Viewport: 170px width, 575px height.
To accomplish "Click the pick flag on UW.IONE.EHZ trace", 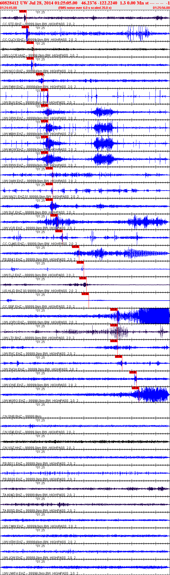I will 133,372.
